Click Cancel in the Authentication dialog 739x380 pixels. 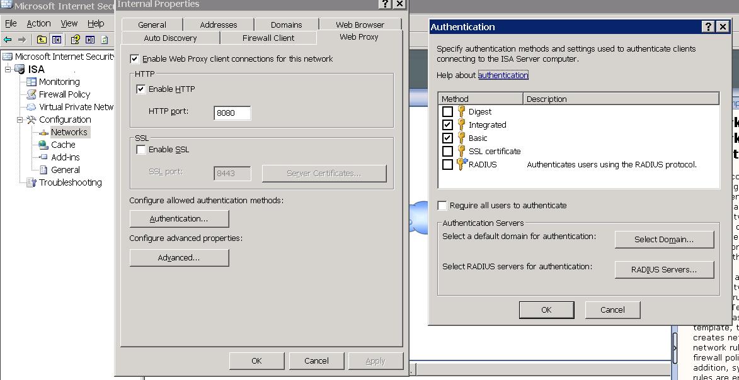coord(612,310)
